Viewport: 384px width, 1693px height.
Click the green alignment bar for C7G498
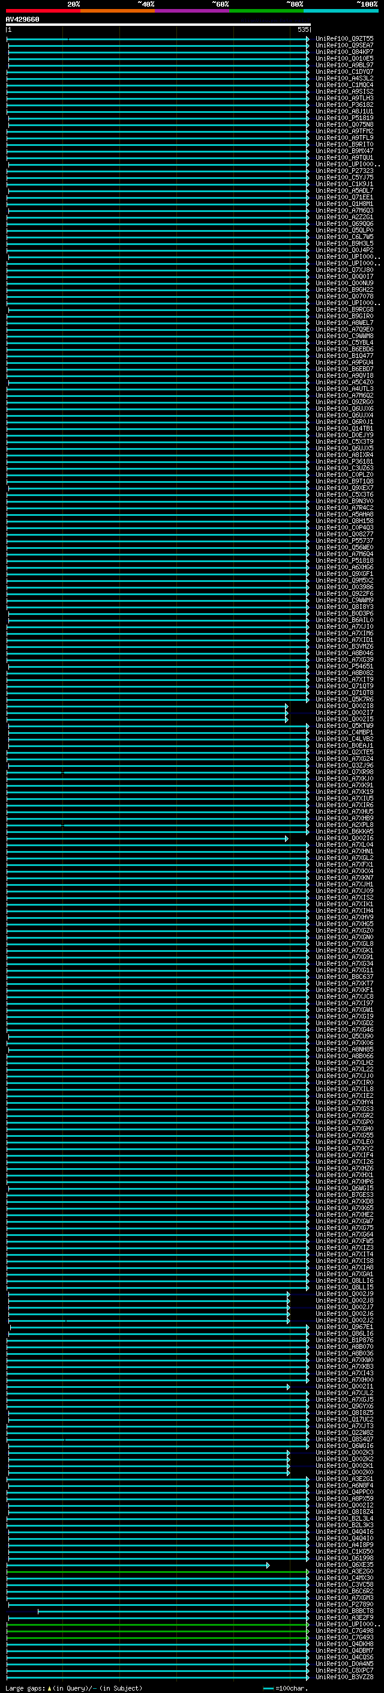tap(158, 1631)
